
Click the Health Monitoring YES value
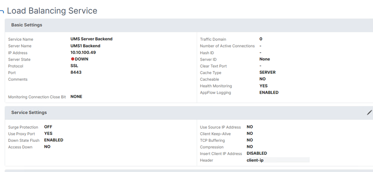263,86
